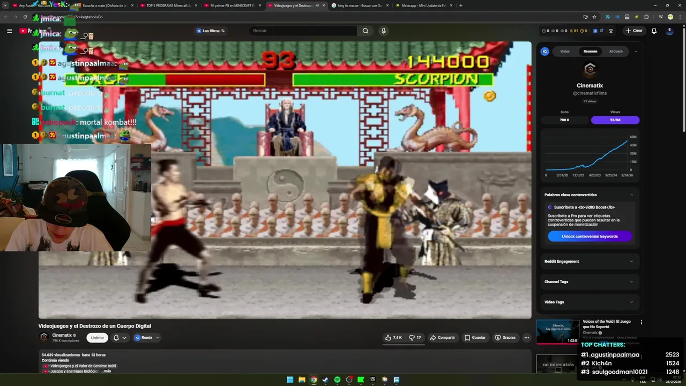The image size is (686, 386).
Task: Save the video with Guardar
Action: point(475,338)
